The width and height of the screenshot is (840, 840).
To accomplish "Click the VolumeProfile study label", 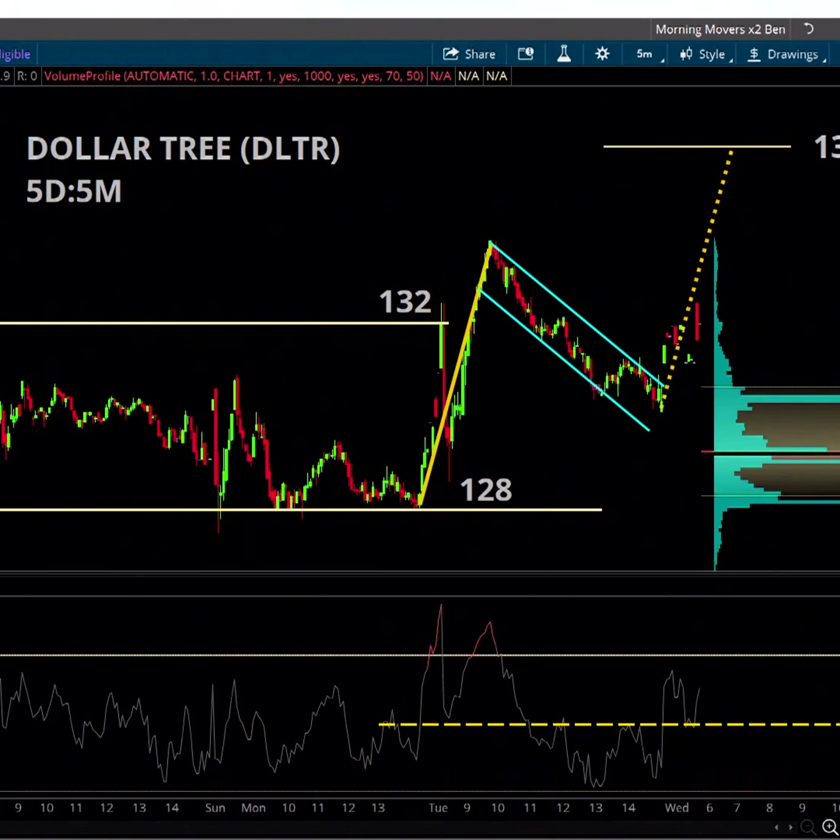I will 234,76.
